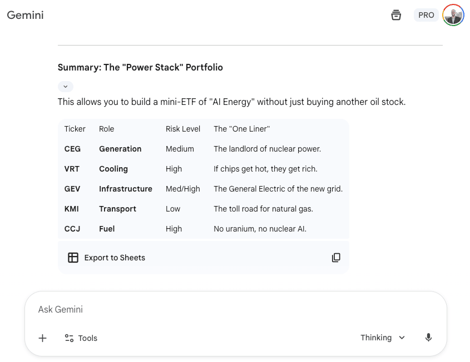Start voice input with the microphone icon
Image resolution: width=470 pixels, height=362 pixels.
click(428, 338)
